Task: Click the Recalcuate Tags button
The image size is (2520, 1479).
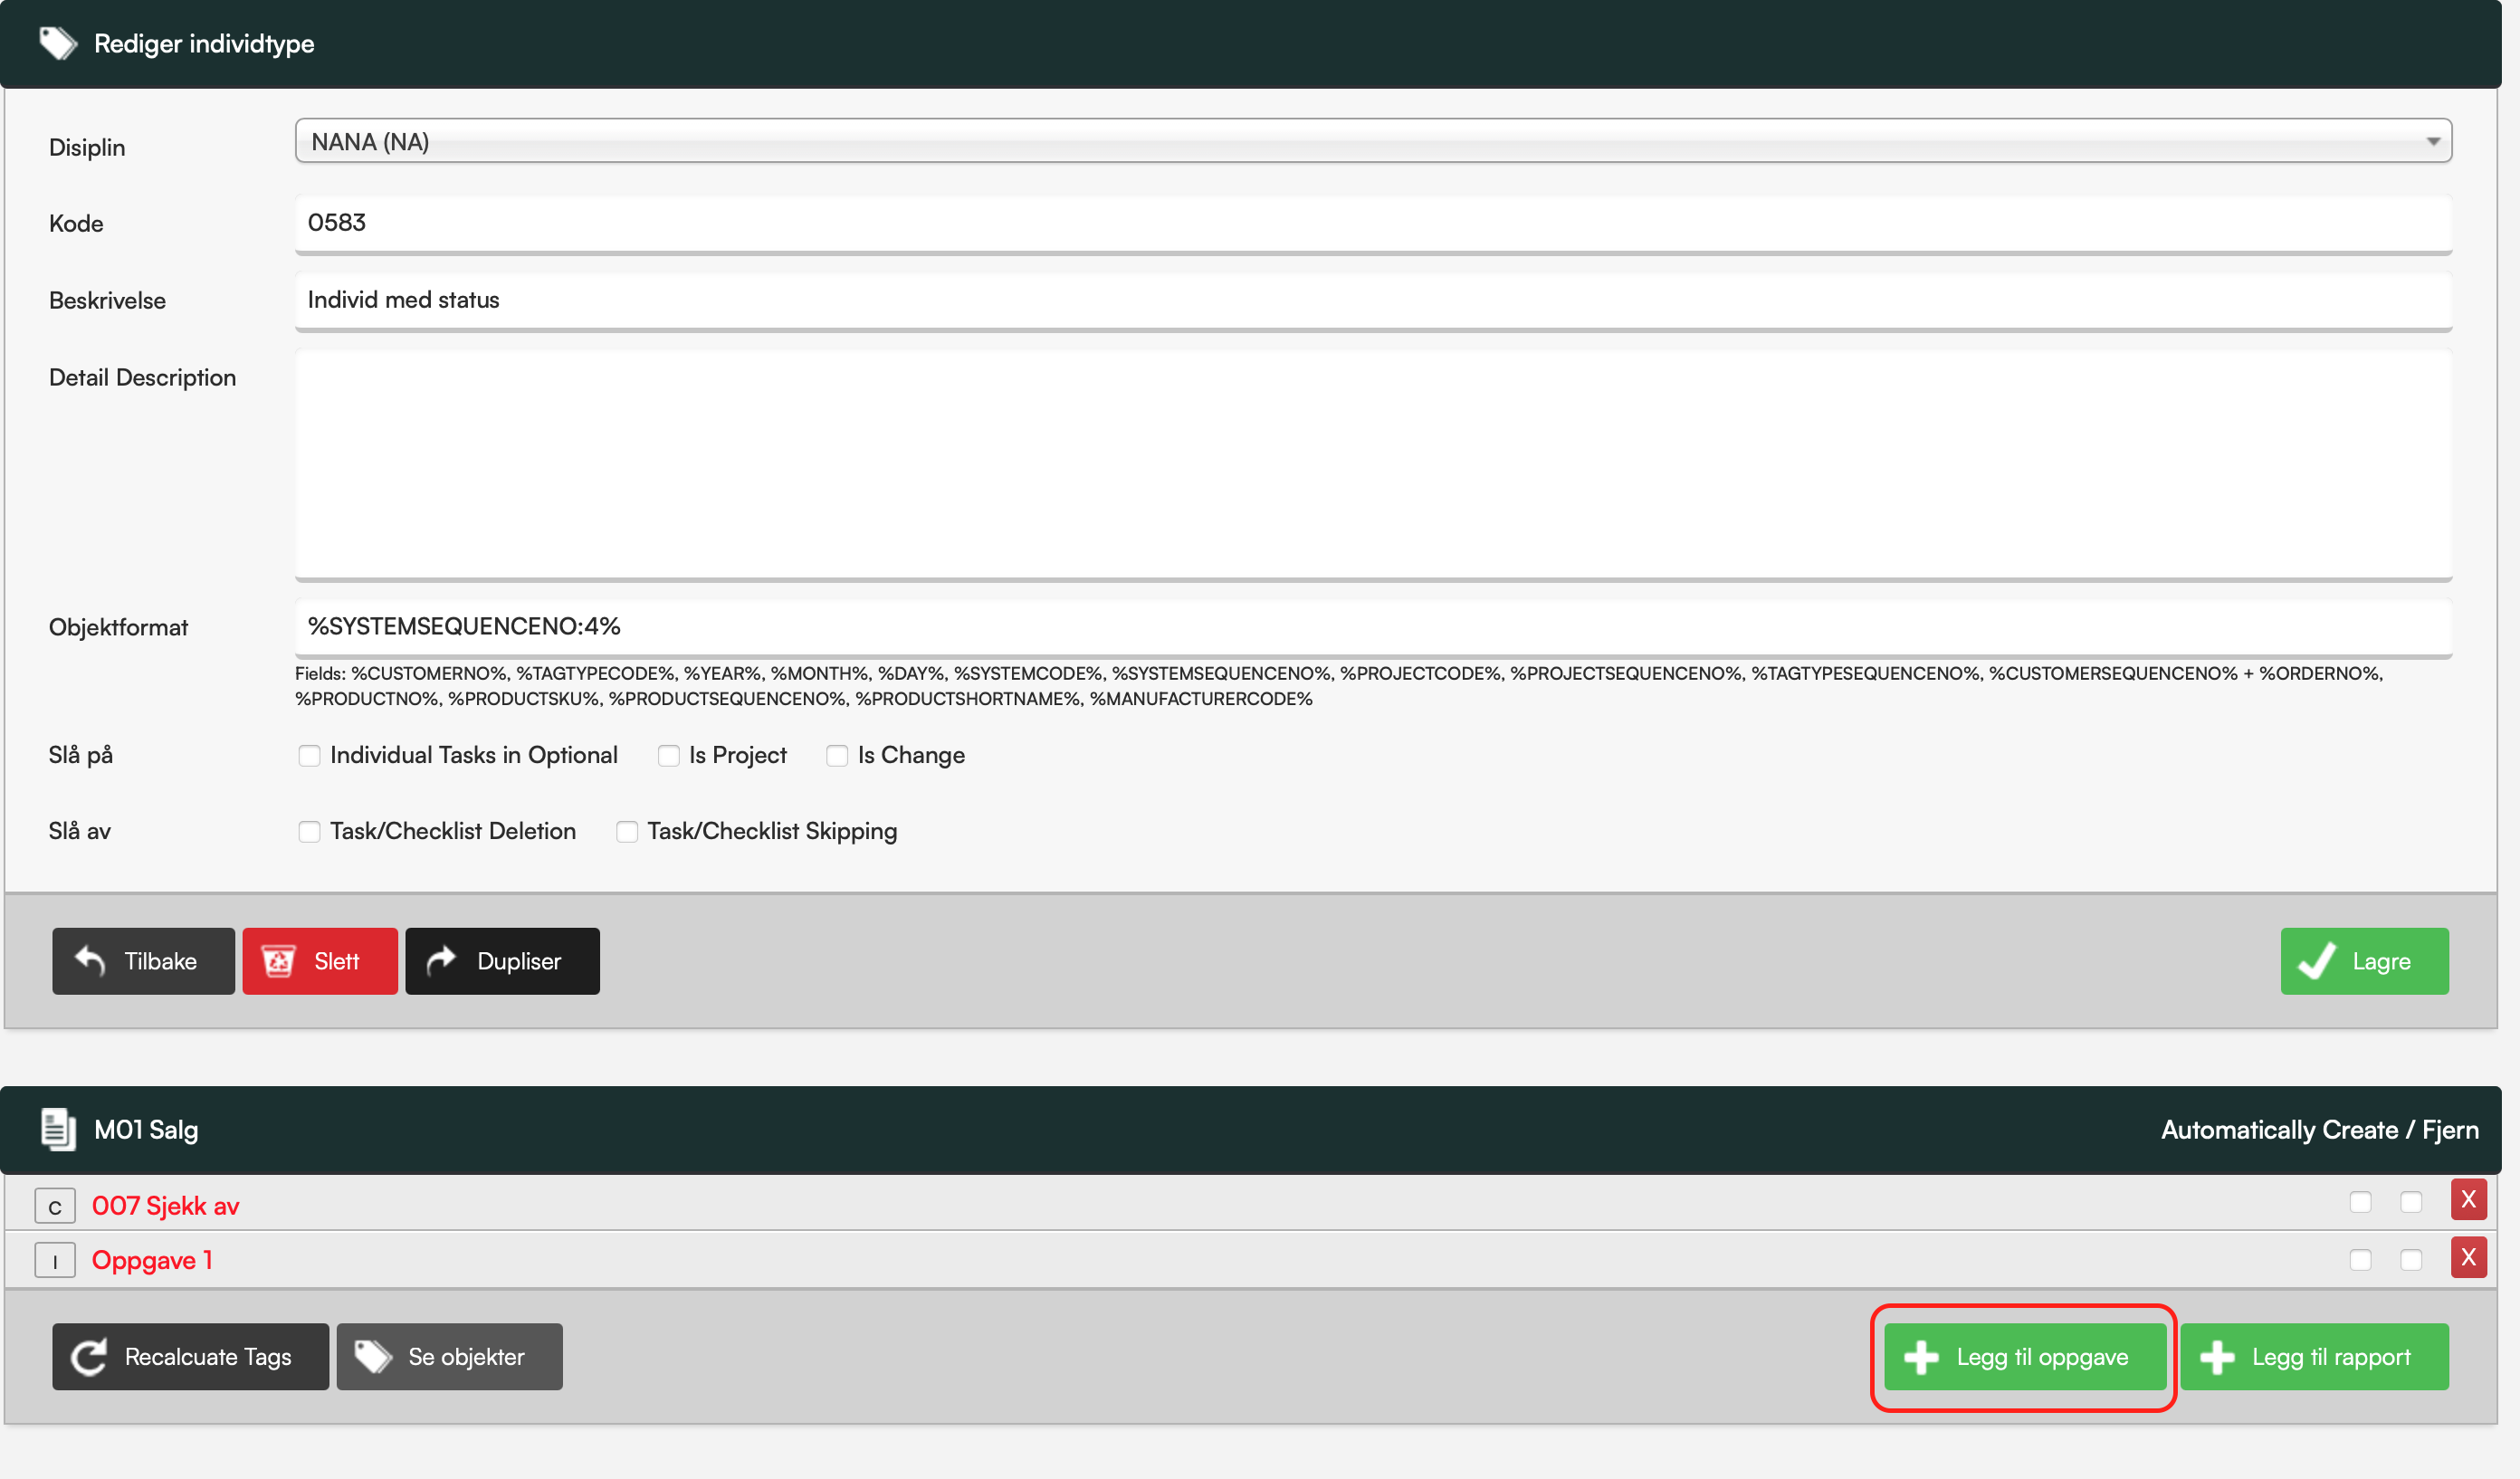Action: point(190,1357)
